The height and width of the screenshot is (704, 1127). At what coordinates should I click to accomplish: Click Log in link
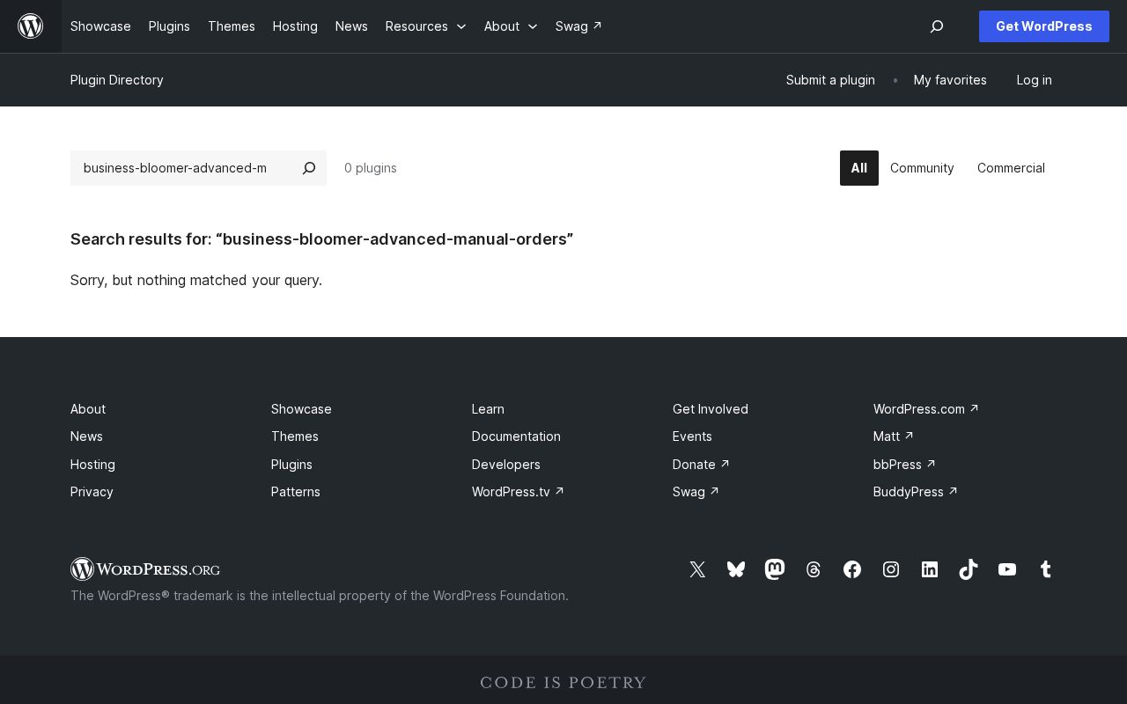pyautogui.click(x=1034, y=80)
